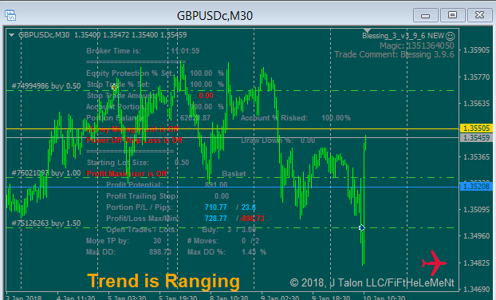The image size is (496, 300).
Task: Click the red airplane icon
Action: pos(434,262)
